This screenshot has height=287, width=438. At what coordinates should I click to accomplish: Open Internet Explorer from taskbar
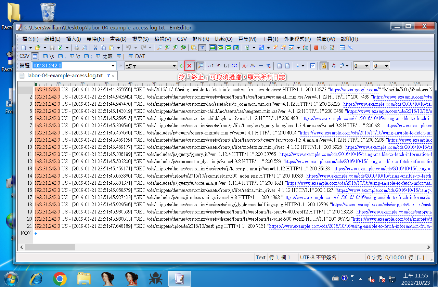(36, 279)
